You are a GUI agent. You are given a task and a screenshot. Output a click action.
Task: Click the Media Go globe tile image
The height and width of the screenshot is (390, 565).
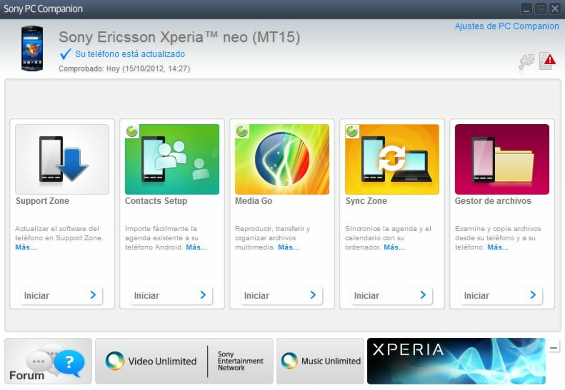282,159
